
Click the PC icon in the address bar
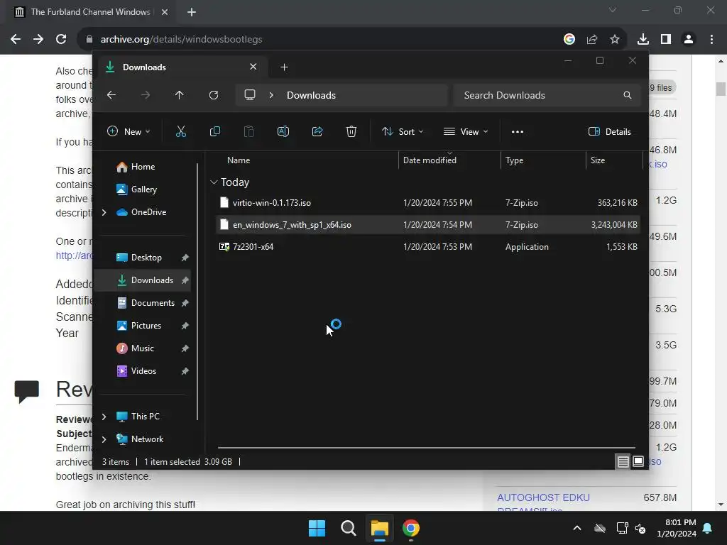(x=250, y=95)
